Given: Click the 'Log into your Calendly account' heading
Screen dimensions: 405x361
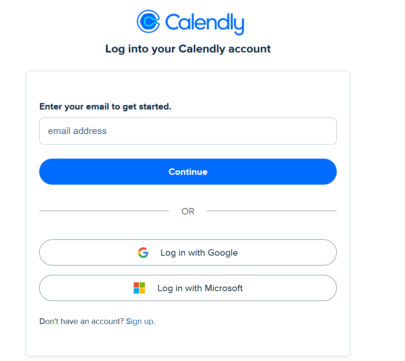Looking at the screenshot, I should click(x=188, y=49).
